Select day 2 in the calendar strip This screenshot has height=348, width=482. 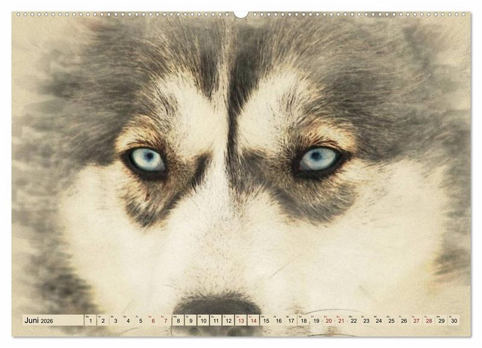(x=102, y=320)
